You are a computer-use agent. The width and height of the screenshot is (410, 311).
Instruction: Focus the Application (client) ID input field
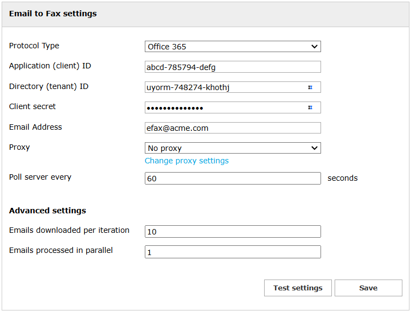[233, 67]
